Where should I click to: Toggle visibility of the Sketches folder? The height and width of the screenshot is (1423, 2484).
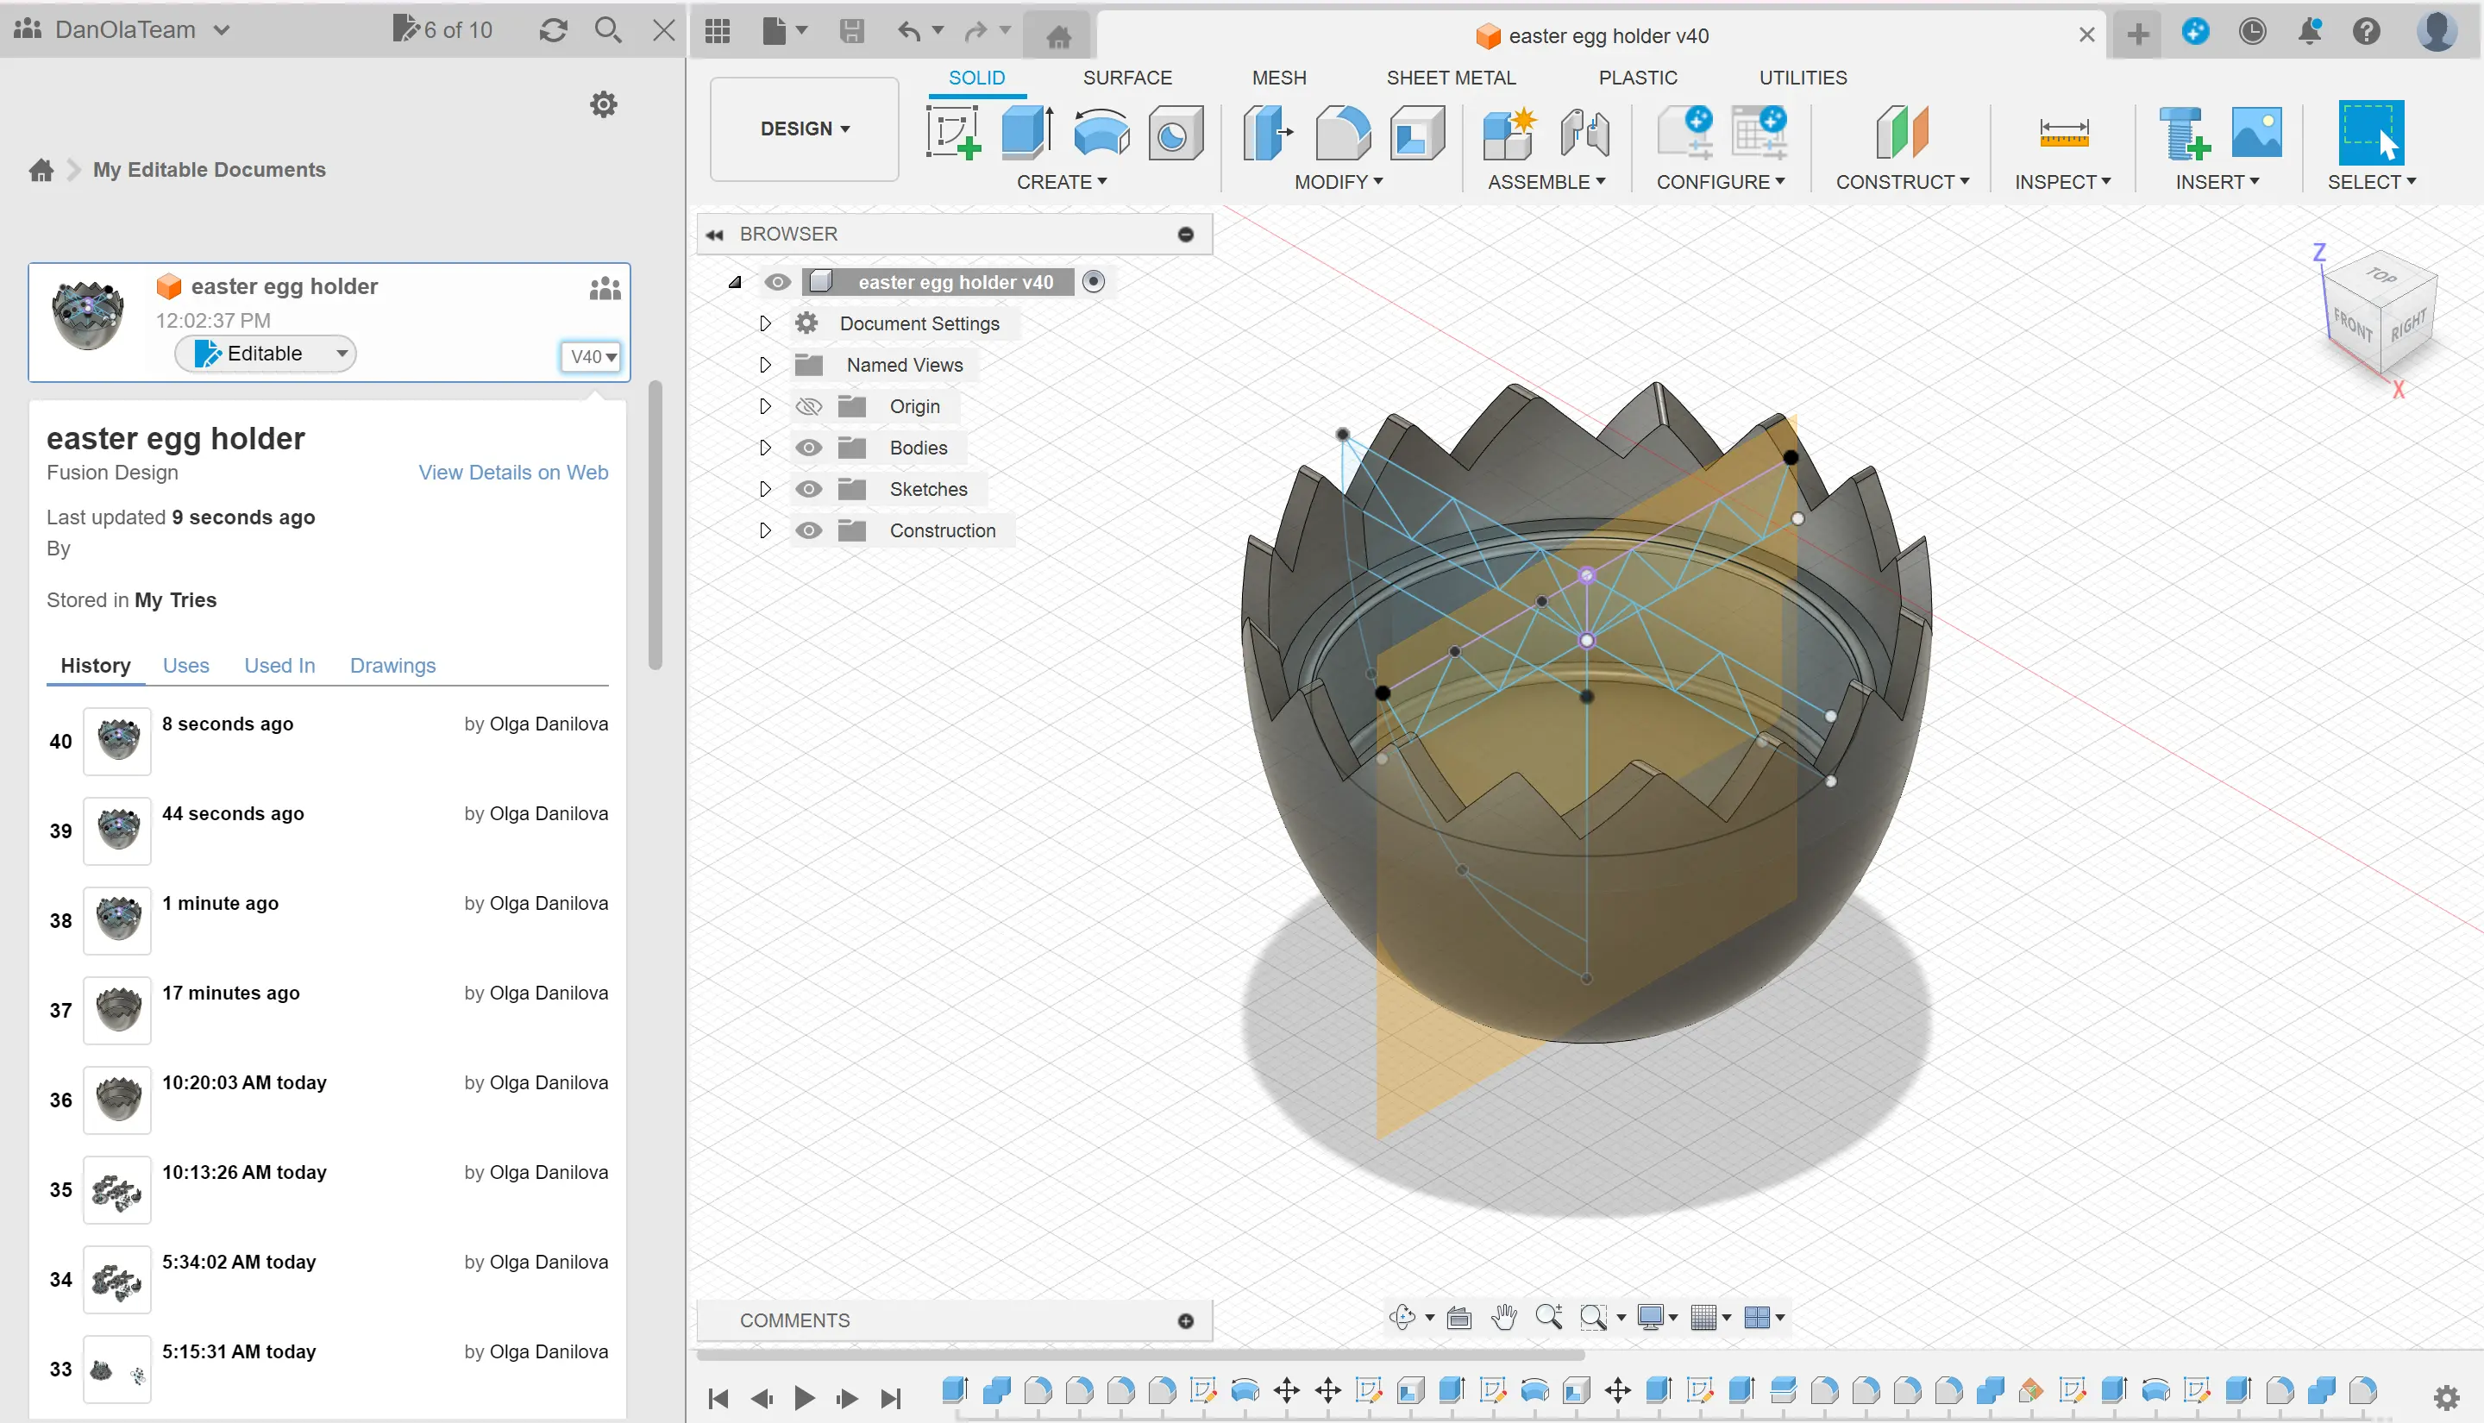coord(808,490)
